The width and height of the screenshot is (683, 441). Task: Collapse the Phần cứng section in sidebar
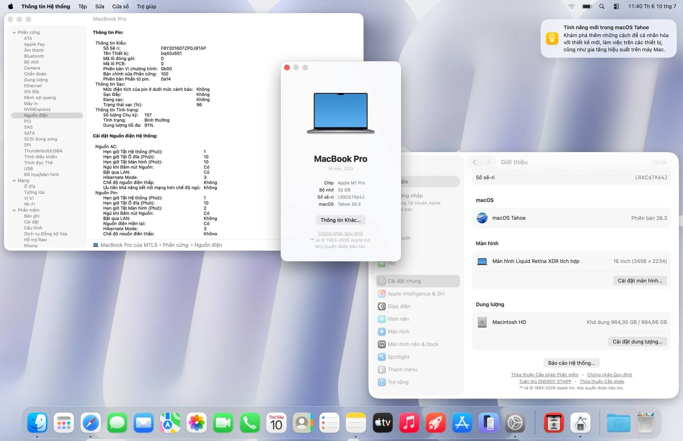[x=14, y=32]
